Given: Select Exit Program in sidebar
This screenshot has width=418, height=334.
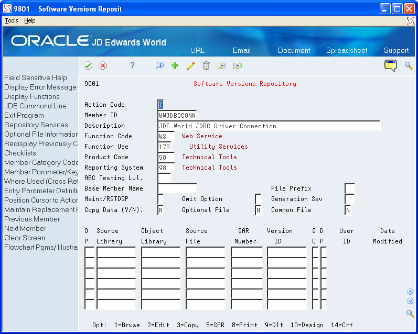Looking at the screenshot, I should pos(24,116).
